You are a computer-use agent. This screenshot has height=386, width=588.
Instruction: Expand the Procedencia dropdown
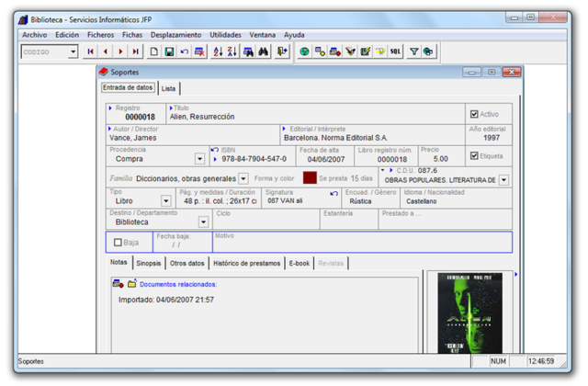(x=200, y=159)
